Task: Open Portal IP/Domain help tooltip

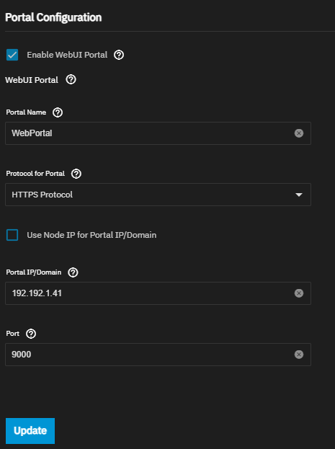Action: (73, 272)
